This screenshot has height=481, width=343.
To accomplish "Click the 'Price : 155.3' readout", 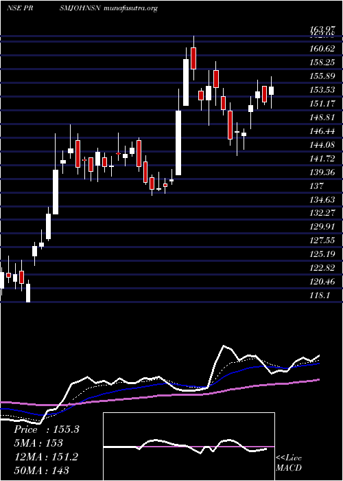I will 47,429.
